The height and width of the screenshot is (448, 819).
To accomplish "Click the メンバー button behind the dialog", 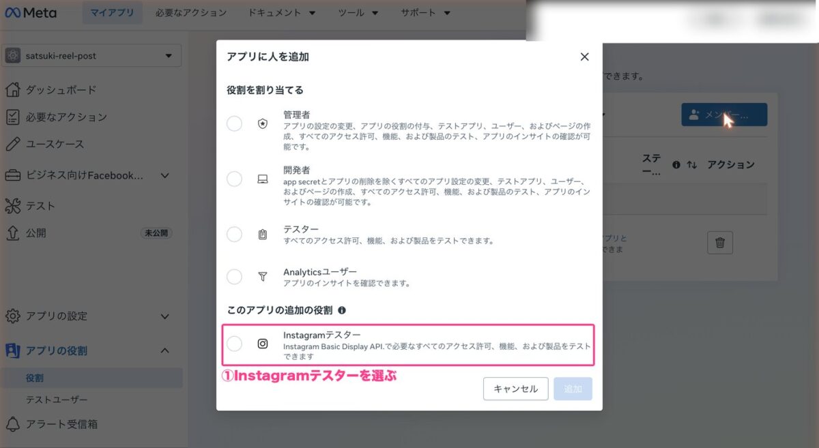I will pos(724,115).
